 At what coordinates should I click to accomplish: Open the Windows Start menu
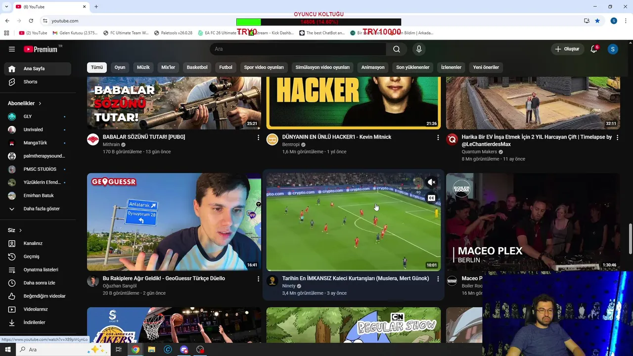pyautogui.click(x=8, y=350)
